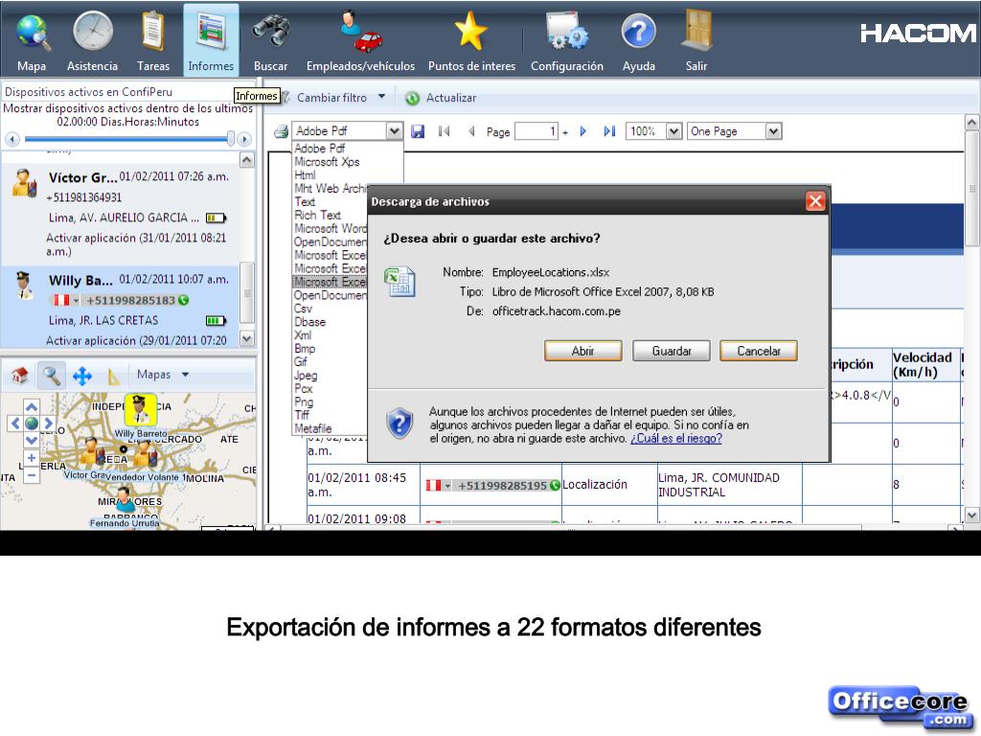Select Rich Text in format list
The height and width of the screenshot is (736, 981).
(x=317, y=215)
